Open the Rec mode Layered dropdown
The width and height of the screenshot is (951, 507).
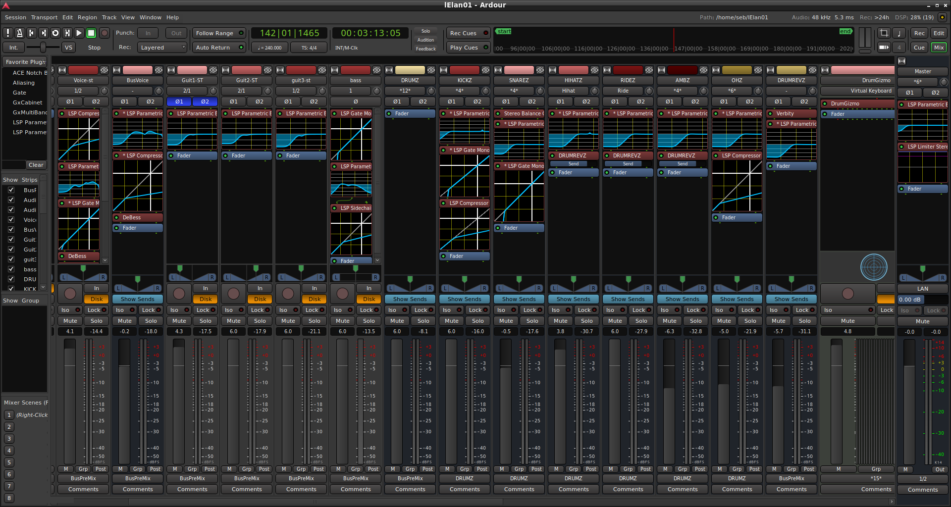click(162, 48)
